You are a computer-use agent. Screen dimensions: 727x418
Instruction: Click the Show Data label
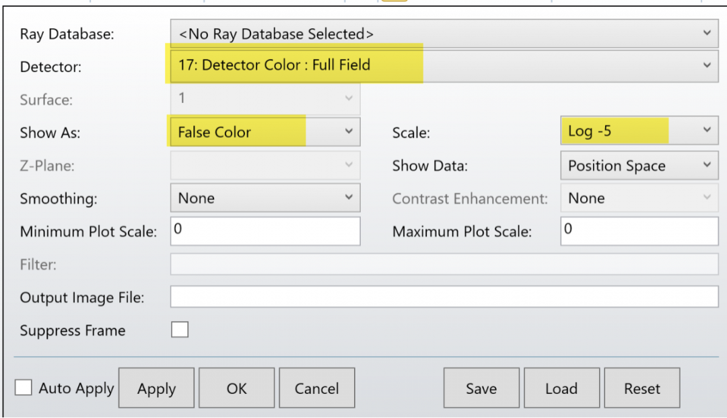click(429, 166)
